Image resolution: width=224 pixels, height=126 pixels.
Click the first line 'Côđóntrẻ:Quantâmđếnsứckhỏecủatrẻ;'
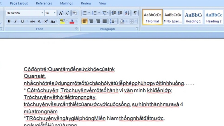pos(69,69)
